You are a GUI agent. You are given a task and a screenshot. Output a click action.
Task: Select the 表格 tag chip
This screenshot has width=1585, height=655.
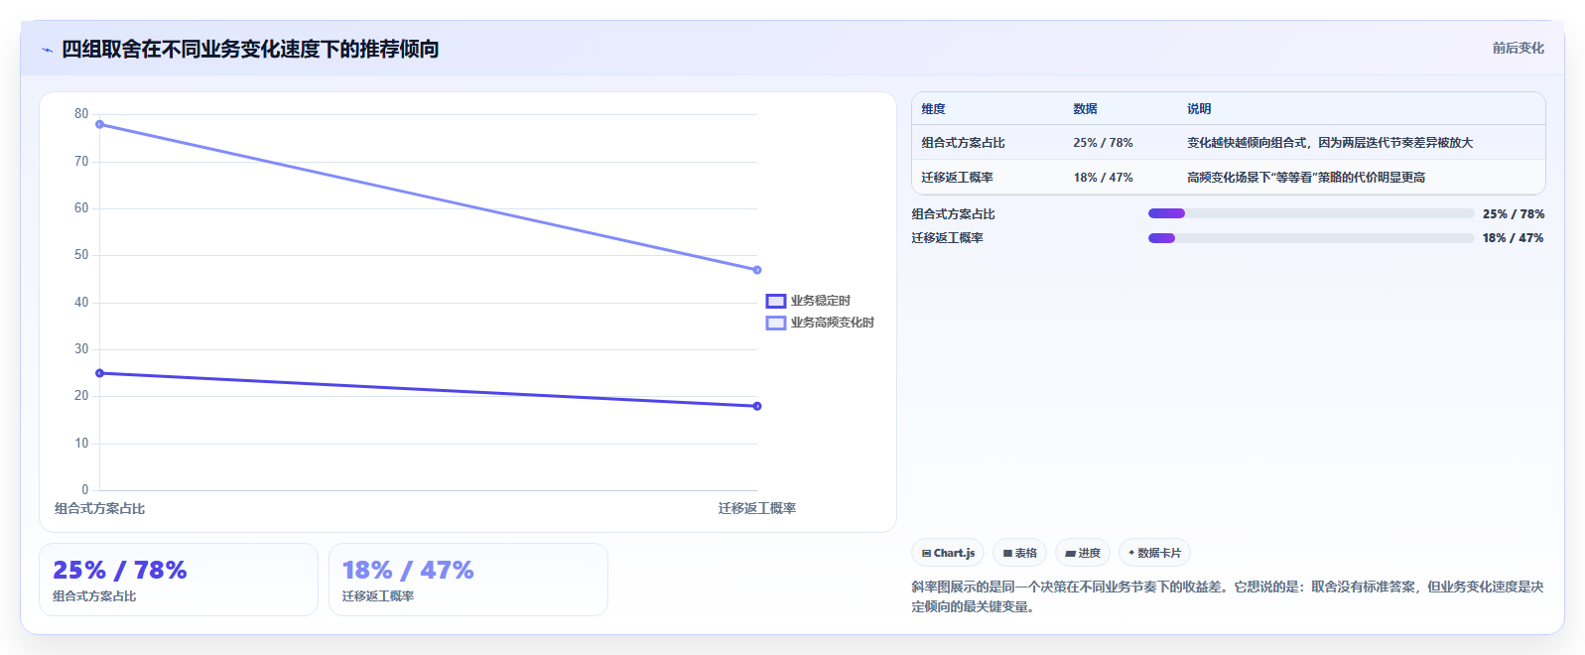click(1019, 553)
